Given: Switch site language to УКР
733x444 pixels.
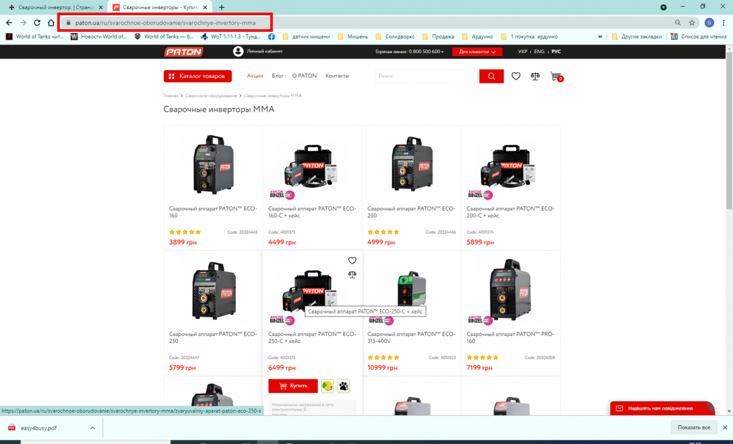Looking at the screenshot, I should (522, 52).
